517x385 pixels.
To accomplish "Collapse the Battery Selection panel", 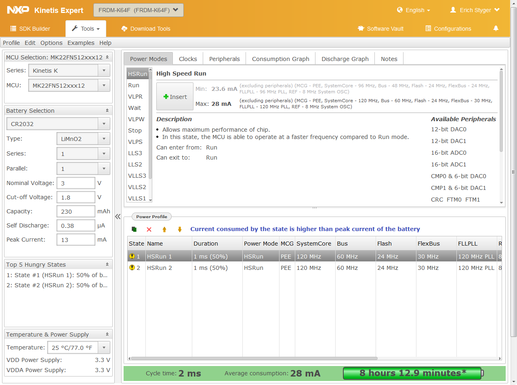I will (107, 111).
